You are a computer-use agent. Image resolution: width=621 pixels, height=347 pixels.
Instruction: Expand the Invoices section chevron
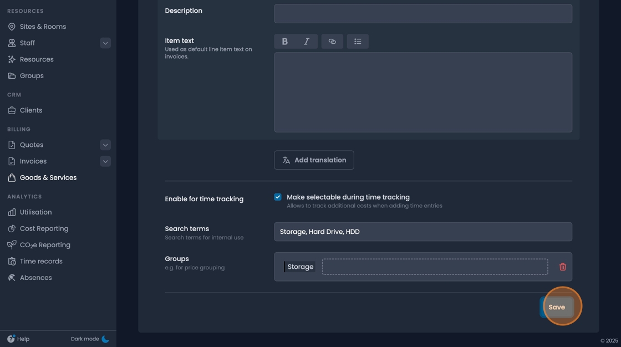[x=105, y=161]
